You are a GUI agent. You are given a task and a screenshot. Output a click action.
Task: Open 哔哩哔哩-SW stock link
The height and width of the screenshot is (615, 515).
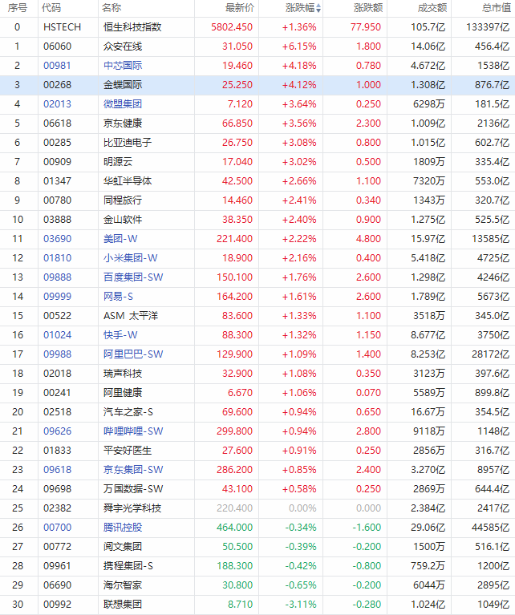tap(133, 431)
